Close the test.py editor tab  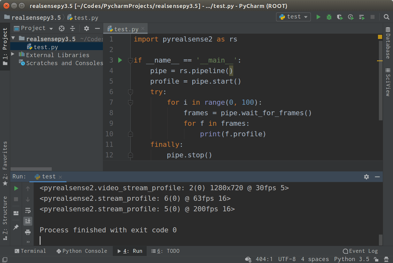click(143, 28)
